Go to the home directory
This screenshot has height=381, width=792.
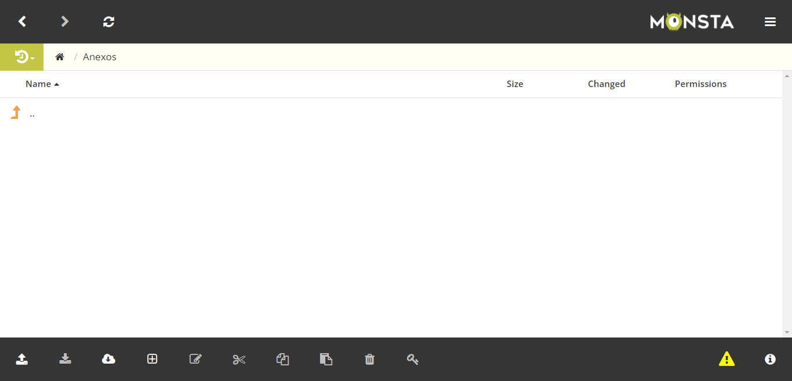tap(59, 57)
